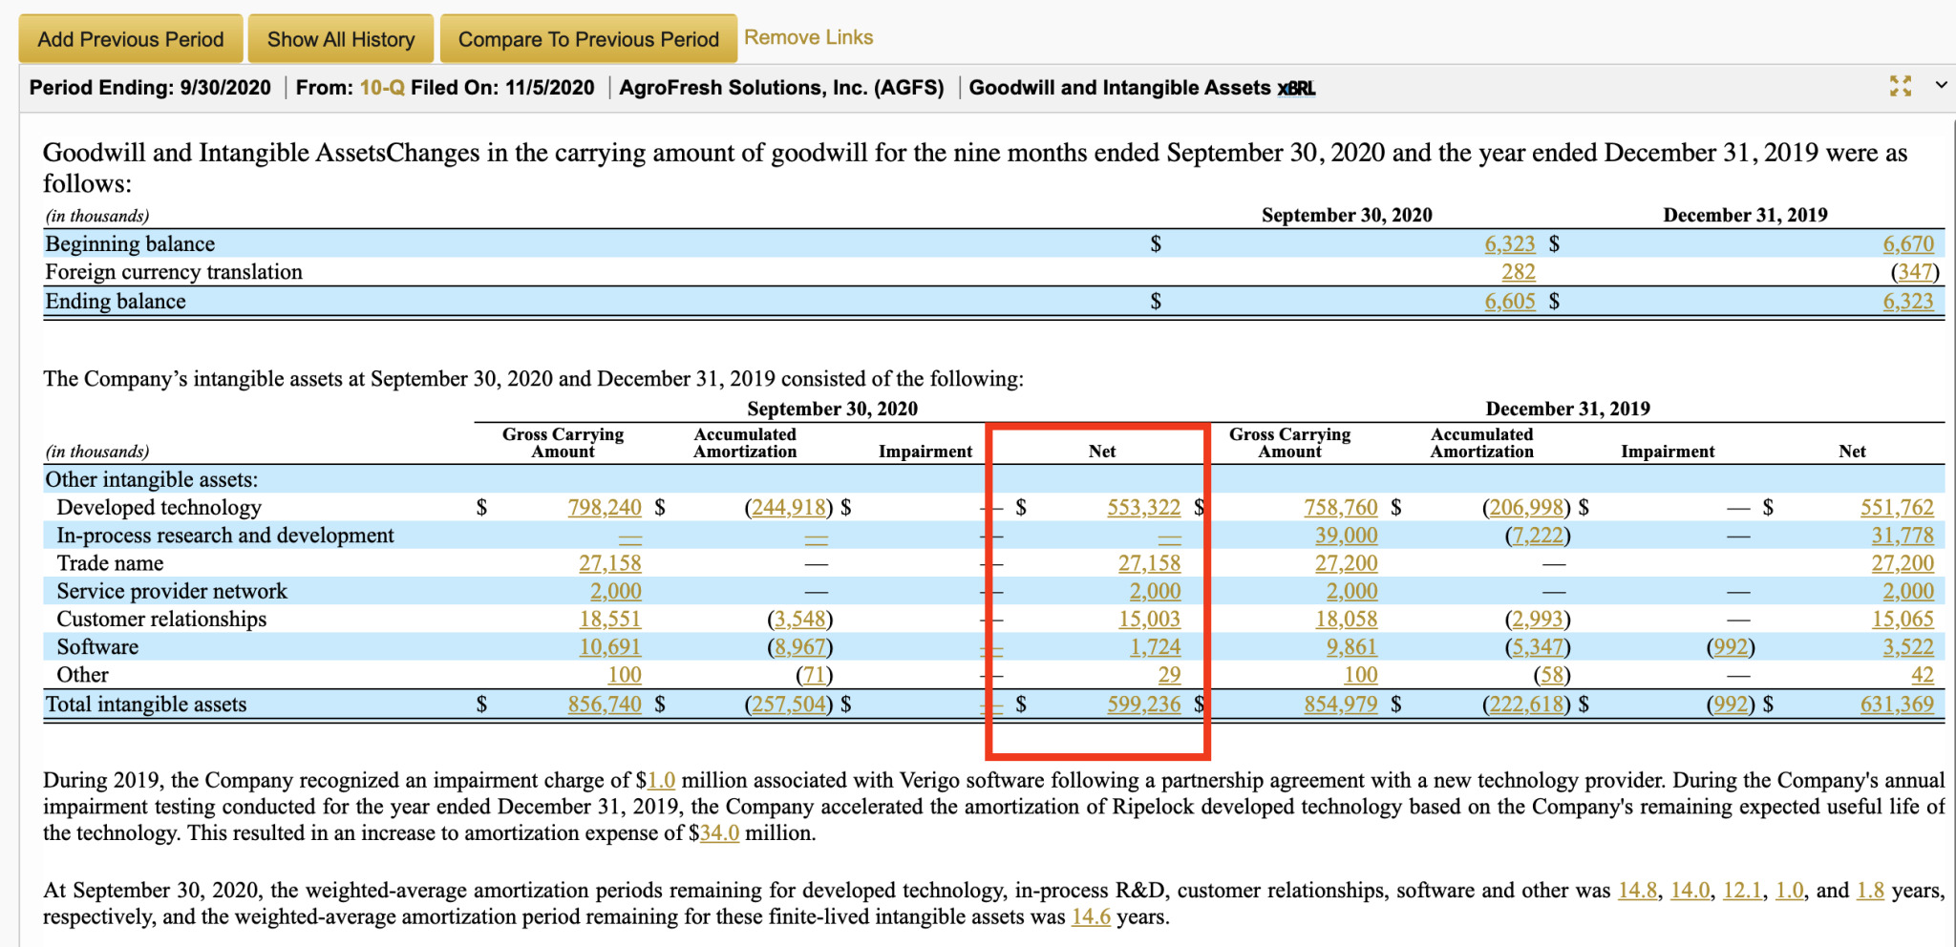Viewport: 1956px width, 947px height.
Task: Click the fullscreen expand icon
Action: 1900,86
